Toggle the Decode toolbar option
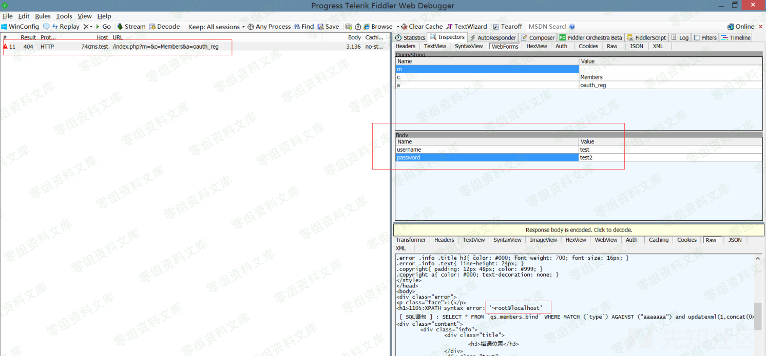Viewport: 766px width, 356px height. point(164,27)
